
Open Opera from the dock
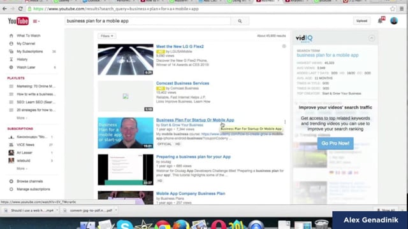click(219, 225)
